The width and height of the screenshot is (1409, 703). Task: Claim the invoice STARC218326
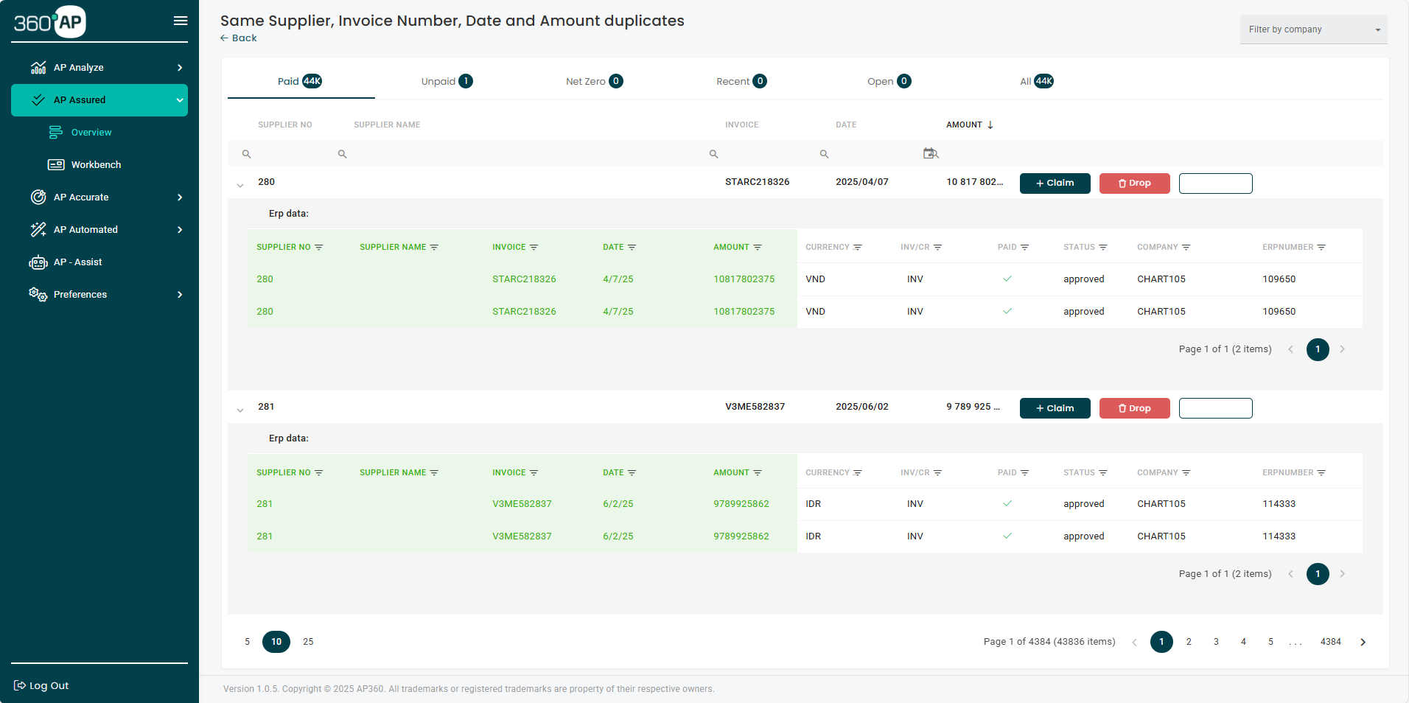[x=1055, y=183]
